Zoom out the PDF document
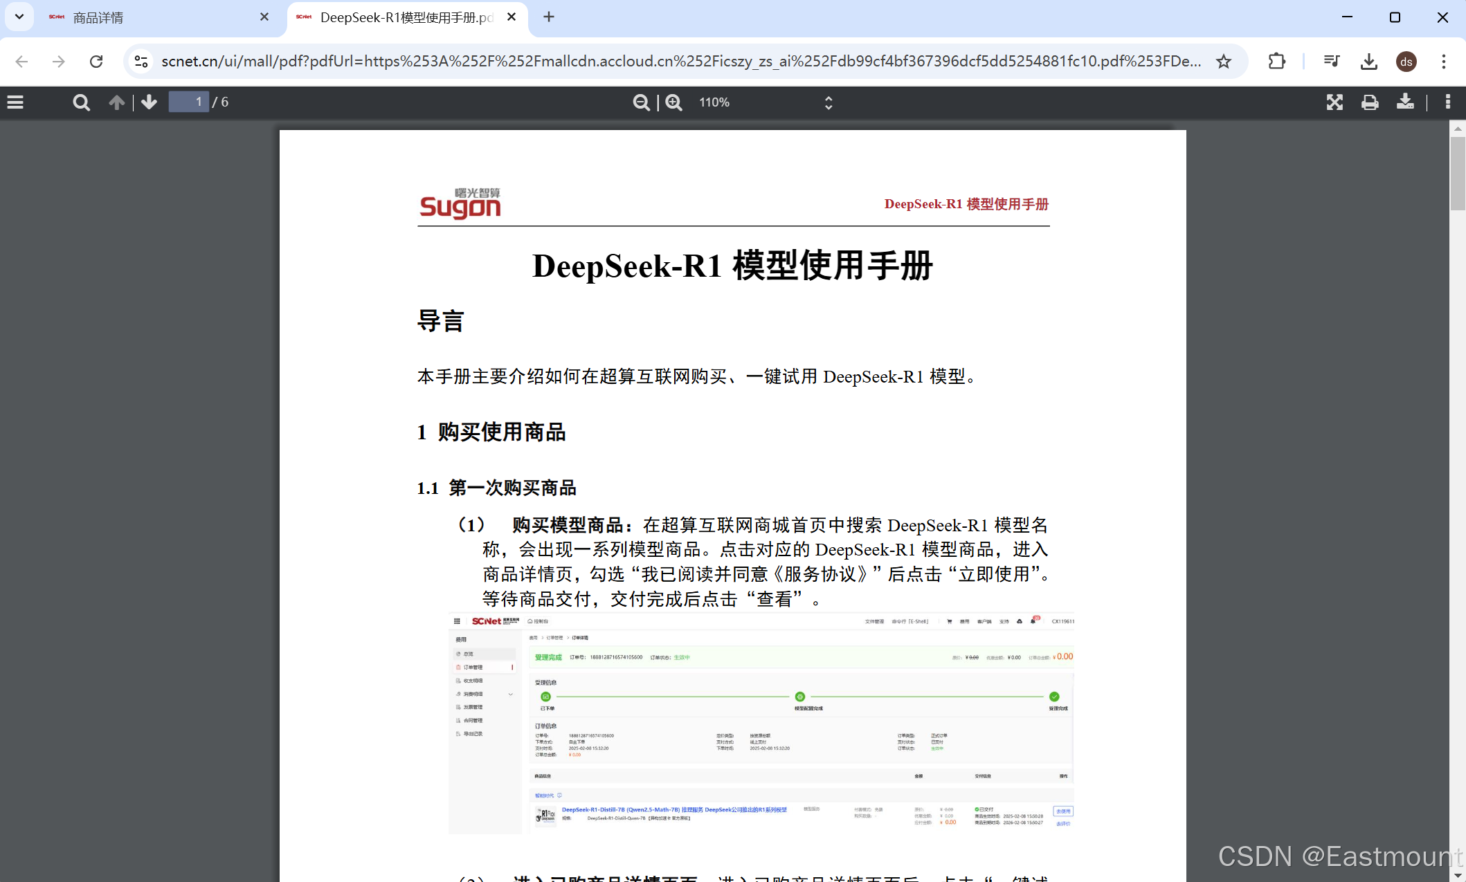Viewport: 1466px width, 882px height. coord(641,102)
